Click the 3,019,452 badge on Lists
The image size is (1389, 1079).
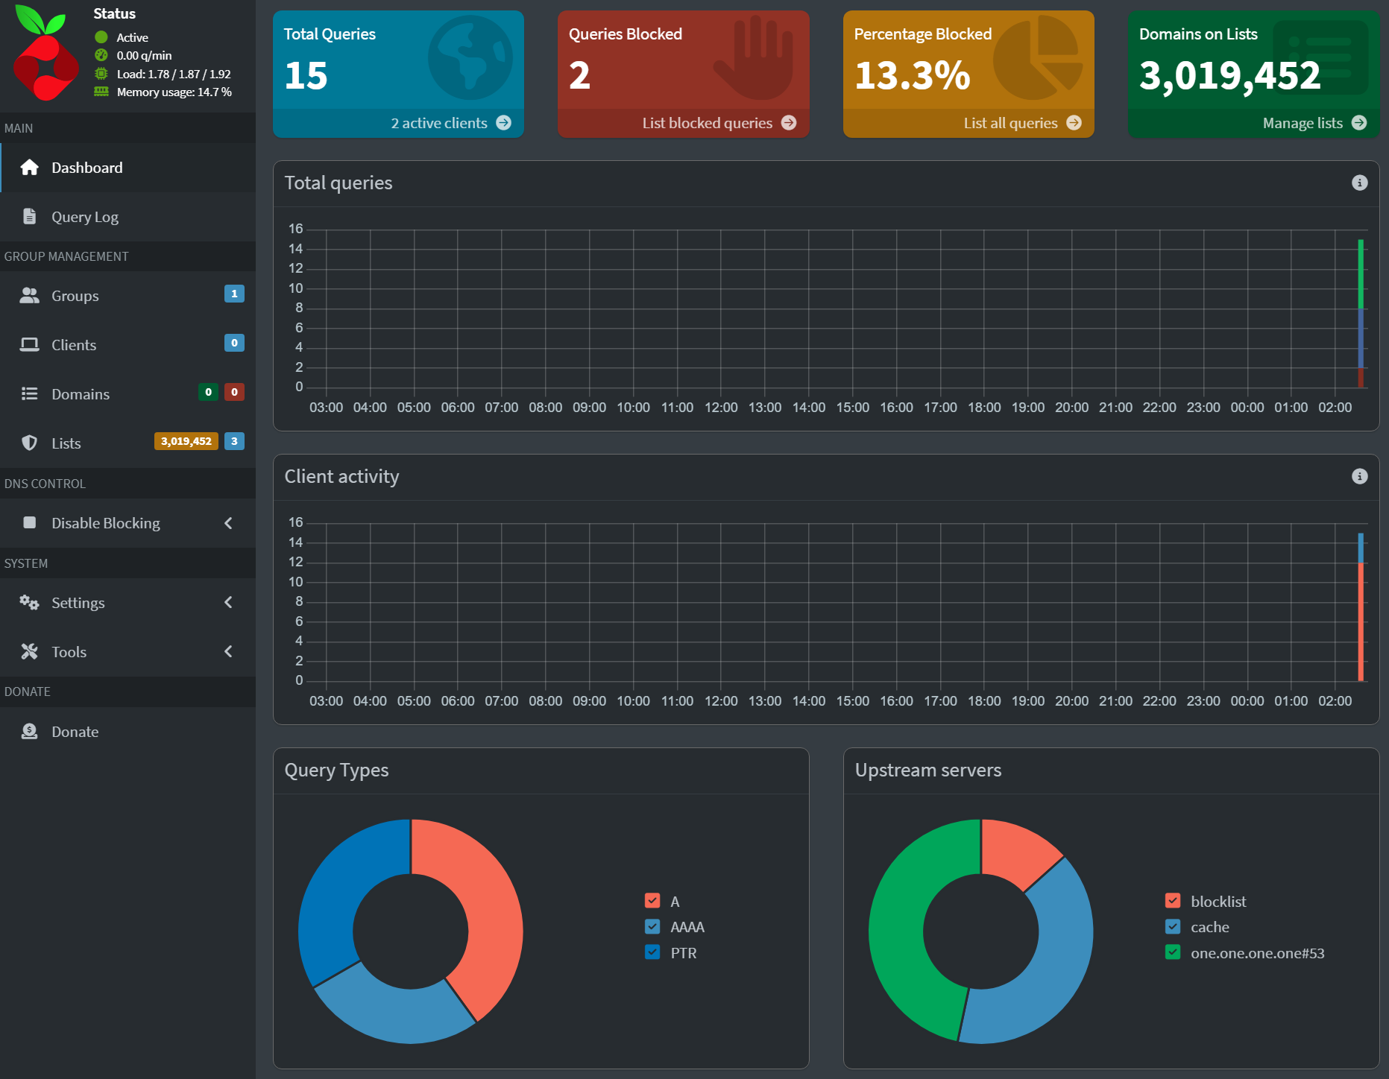[x=186, y=441]
